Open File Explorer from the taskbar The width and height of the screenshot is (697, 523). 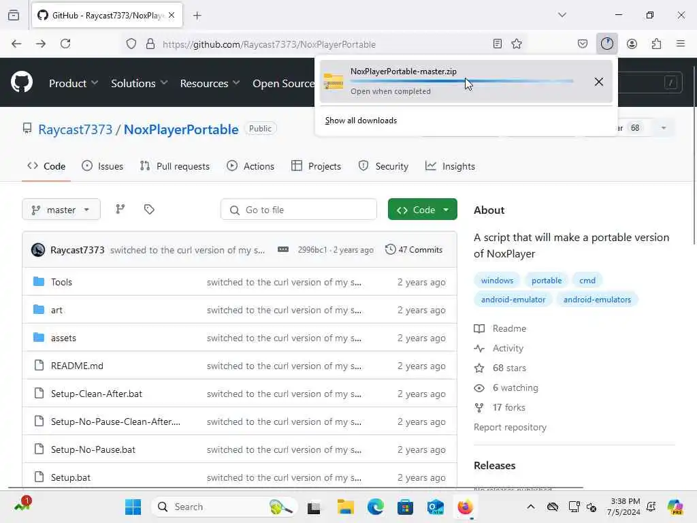point(345,507)
